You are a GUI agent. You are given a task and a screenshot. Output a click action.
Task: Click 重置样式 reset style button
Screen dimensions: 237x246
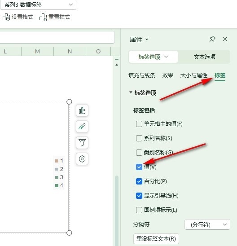[55, 17]
